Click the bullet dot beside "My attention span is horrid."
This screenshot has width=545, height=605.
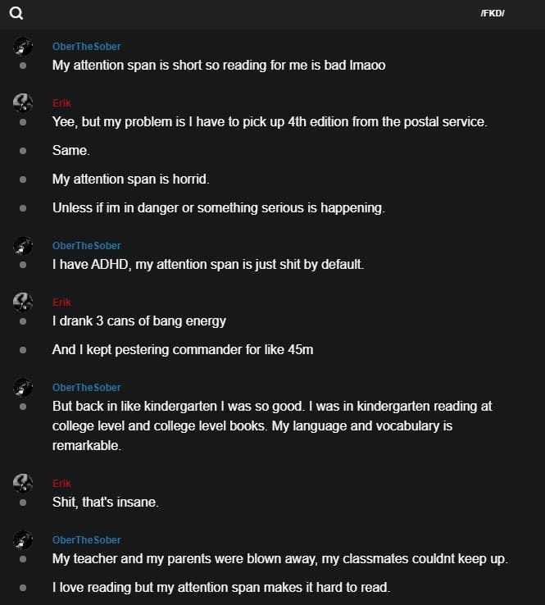tap(23, 180)
